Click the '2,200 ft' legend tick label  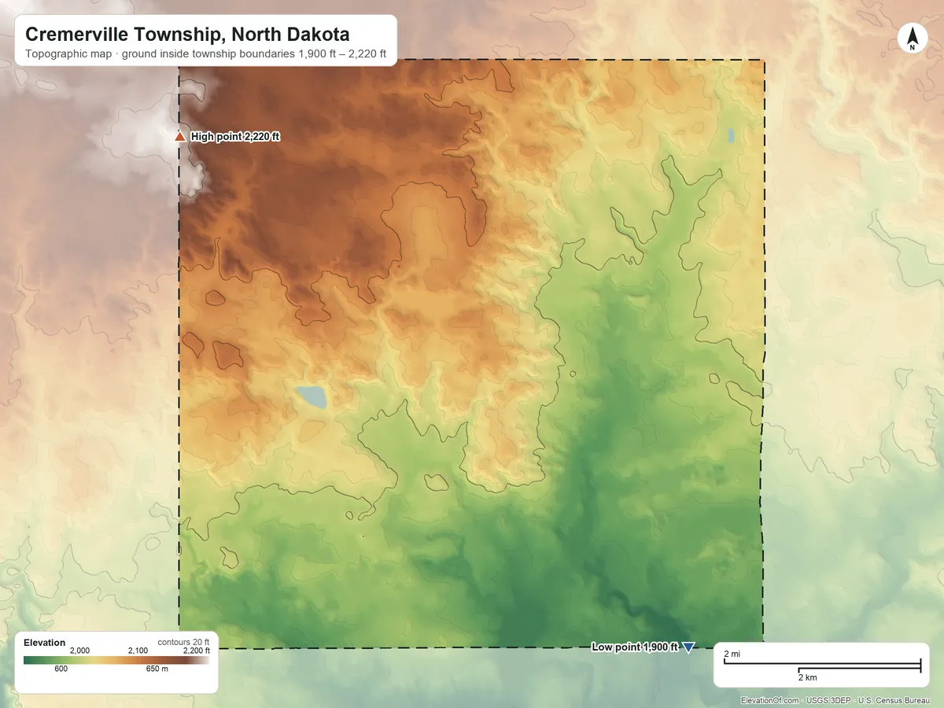tap(196, 651)
